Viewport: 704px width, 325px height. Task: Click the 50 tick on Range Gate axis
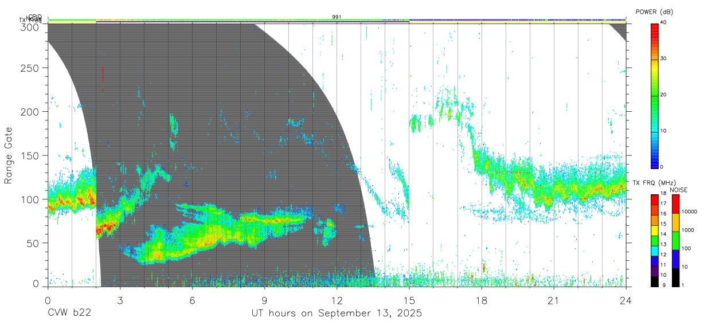tap(34, 243)
